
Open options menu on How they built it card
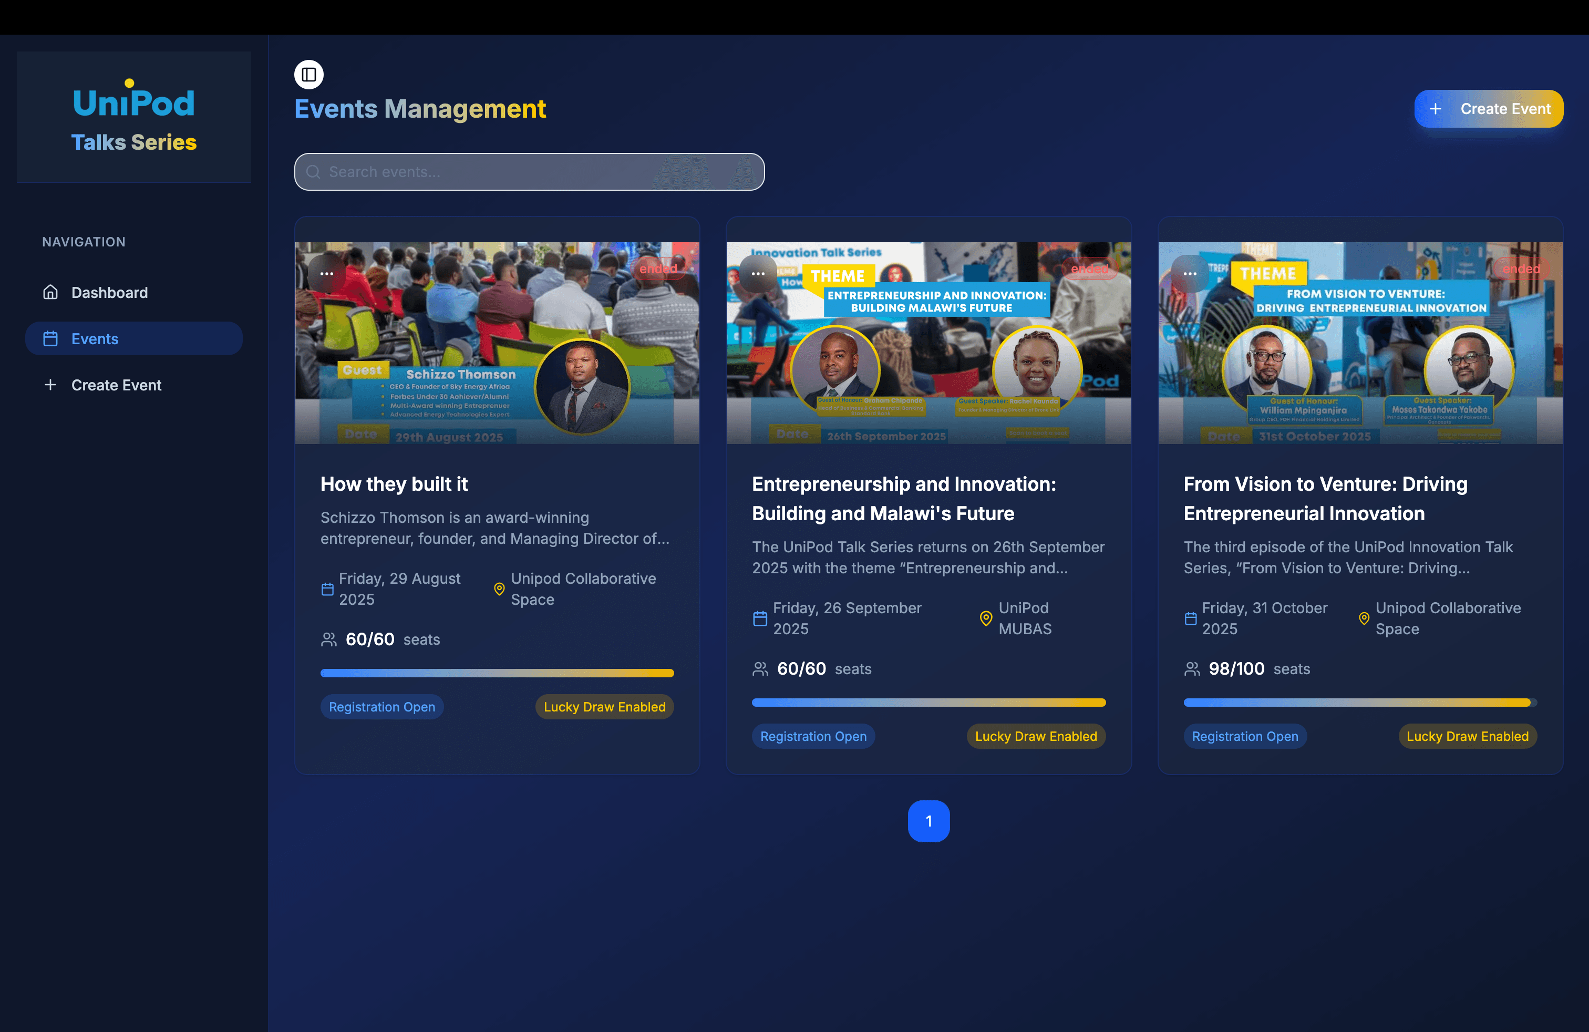click(x=326, y=274)
